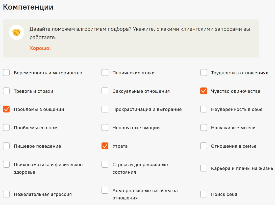The height and width of the screenshot is (205, 275).
Task: Enable Пищевое поведение
Action: point(6,146)
